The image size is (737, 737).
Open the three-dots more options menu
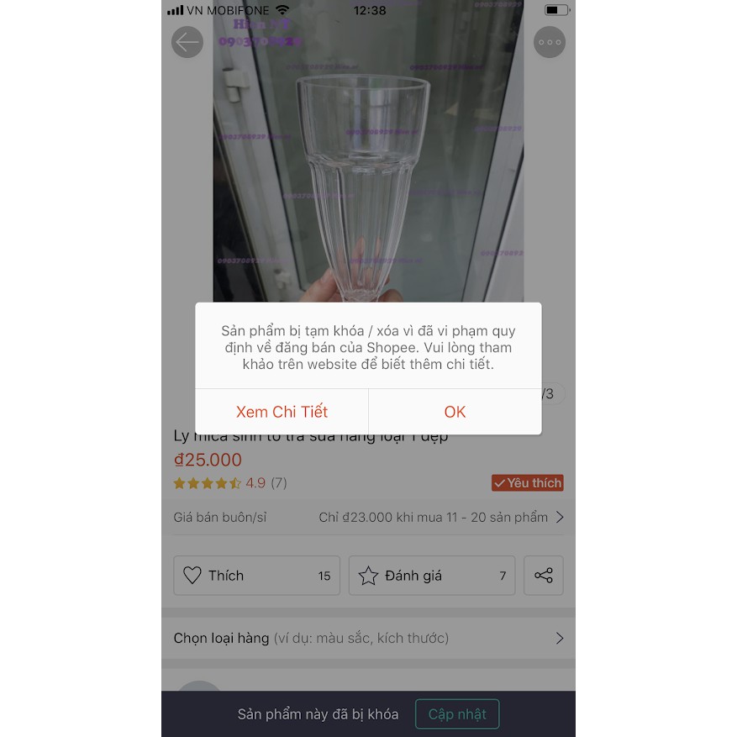pyautogui.click(x=550, y=42)
